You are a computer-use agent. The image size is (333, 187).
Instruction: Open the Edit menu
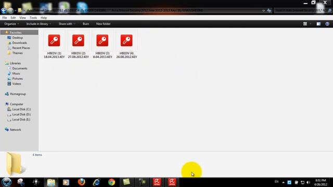coord(13,18)
